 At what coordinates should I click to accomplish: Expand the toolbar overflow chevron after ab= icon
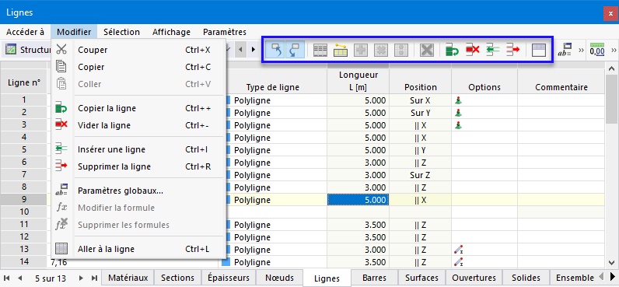pyautogui.click(x=581, y=50)
